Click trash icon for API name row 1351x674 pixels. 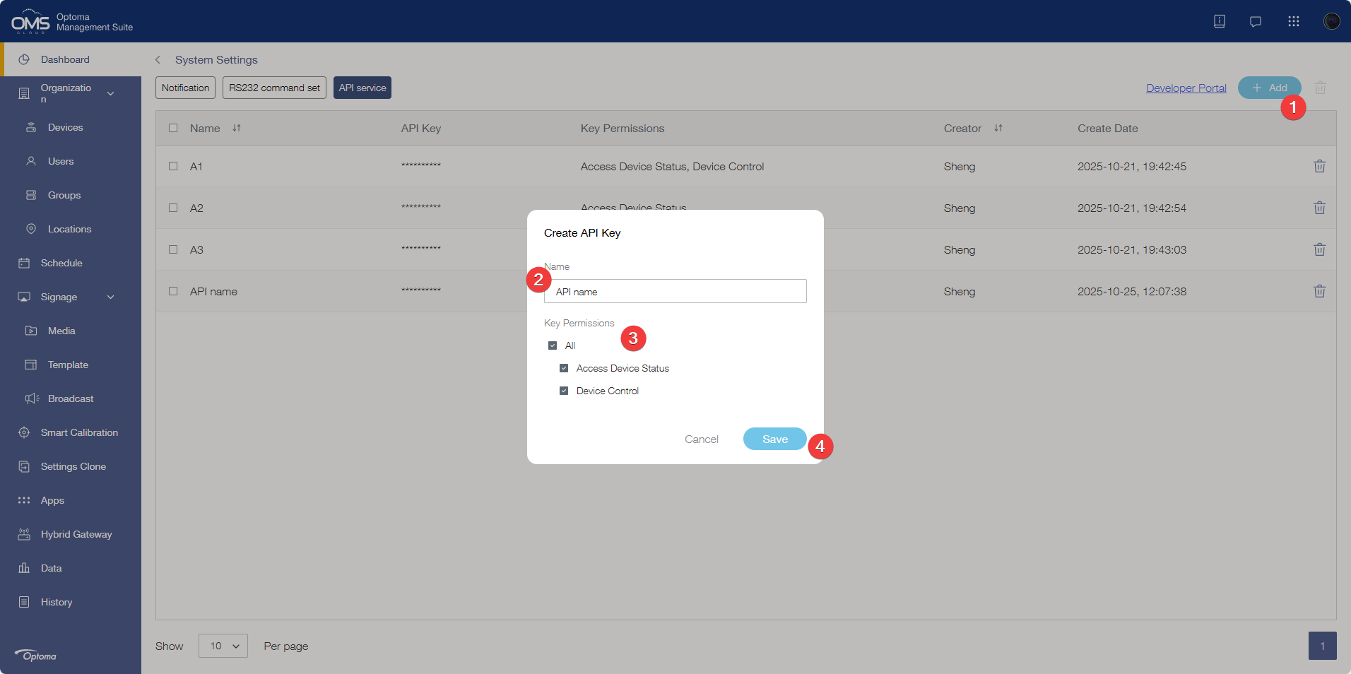click(x=1319, y=292)
